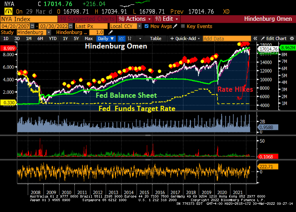
Task: Enable the Key Events checkbox
Action: (x=183, y=26)
